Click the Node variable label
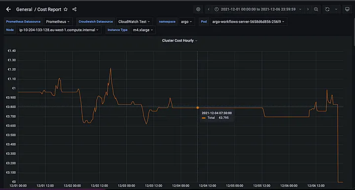Image resolution: width=355 pixels, height=190 pixels. [x=10, y=30]
